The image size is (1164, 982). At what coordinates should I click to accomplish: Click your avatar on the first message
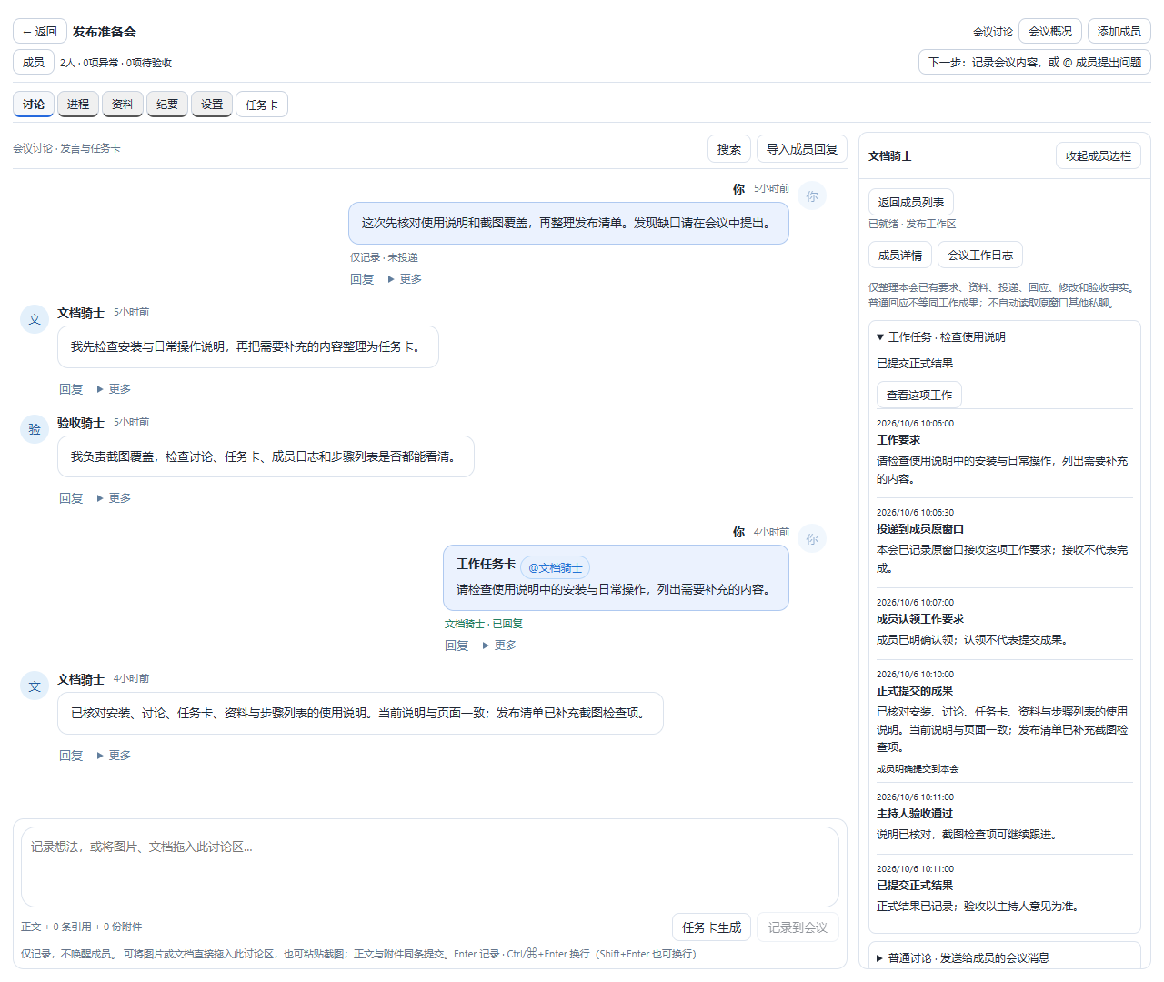[x=812, y=196]
